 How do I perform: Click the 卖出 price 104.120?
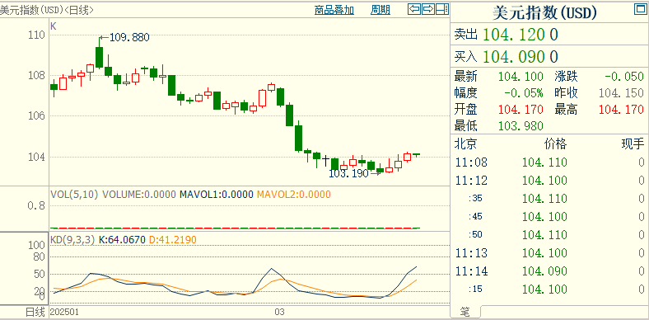coord(514,35)
